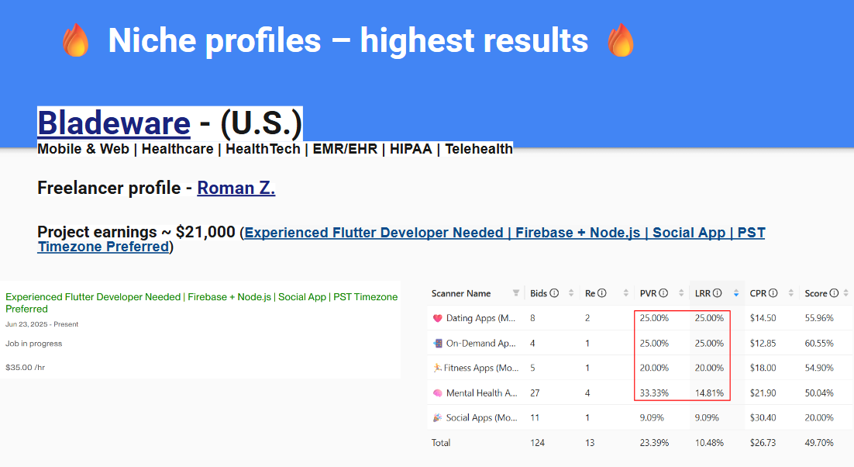This screenshot has width=854, height=467.
Task: Click the Job in progress status text
Action: pyautogui.click(x=34, y=344)
